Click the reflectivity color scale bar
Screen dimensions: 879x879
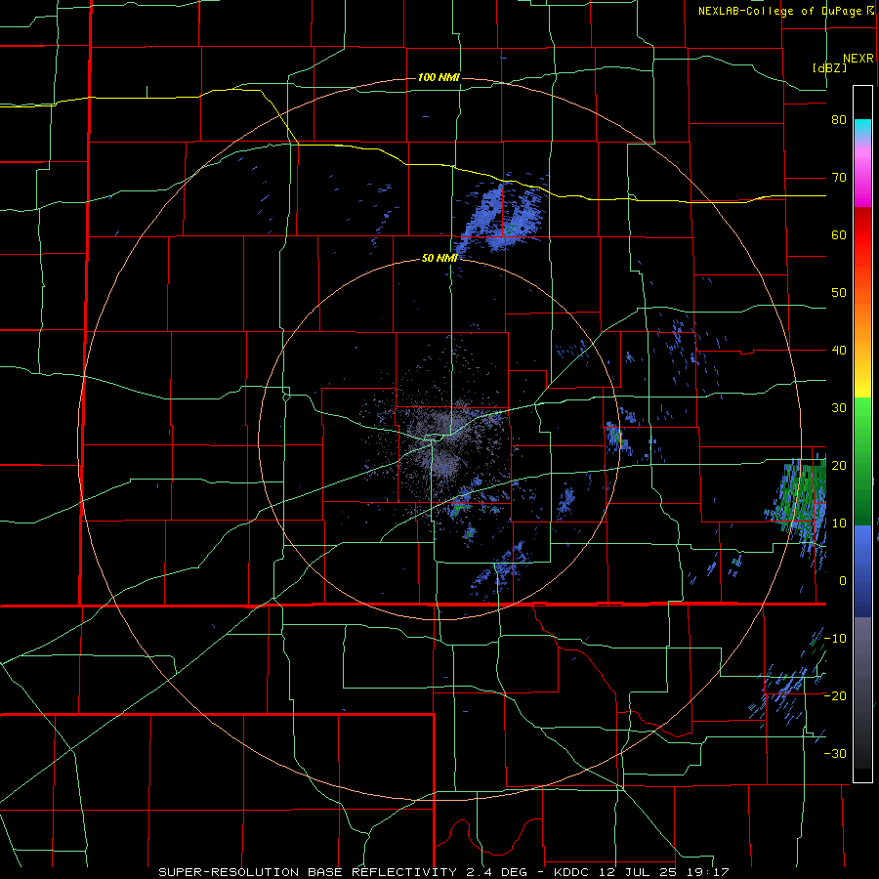click(862, 434)
